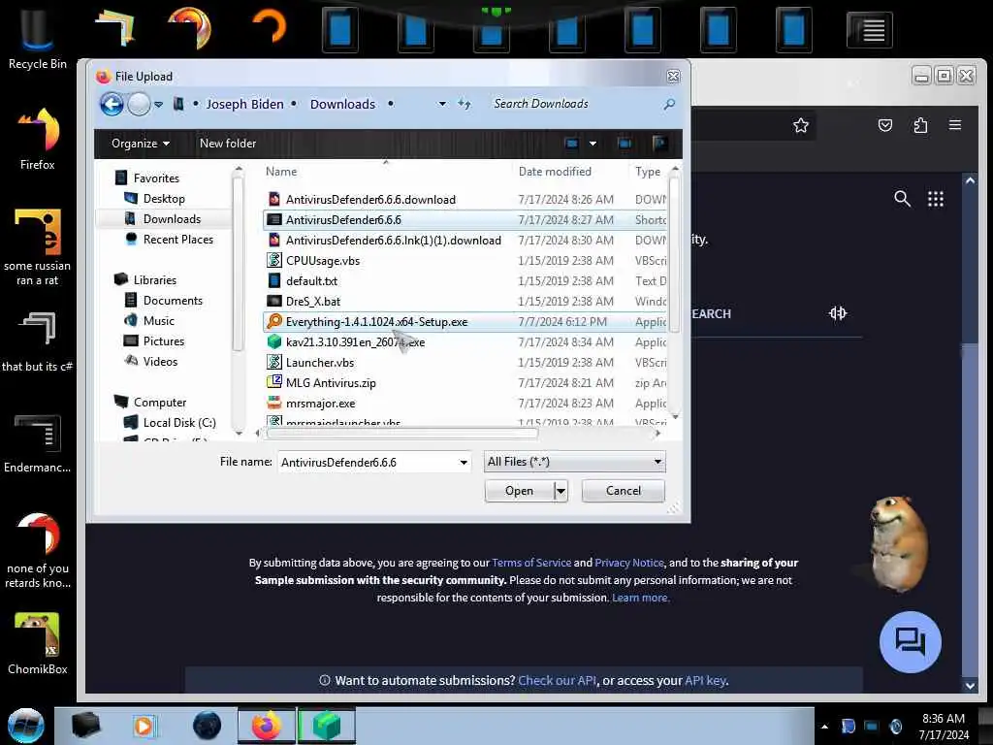Select Downloads in the navigation pane

[172, 218]
